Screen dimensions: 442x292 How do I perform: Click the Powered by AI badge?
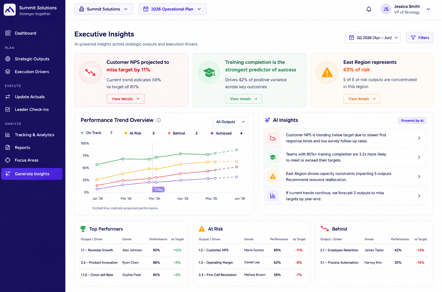coord(412,121)
